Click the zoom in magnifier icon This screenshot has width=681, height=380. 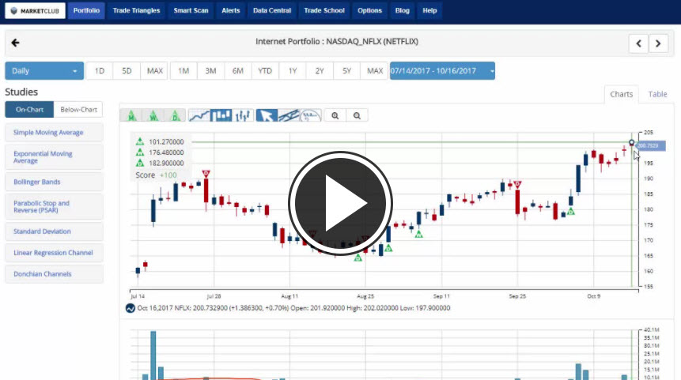click(x=335, y=115)
